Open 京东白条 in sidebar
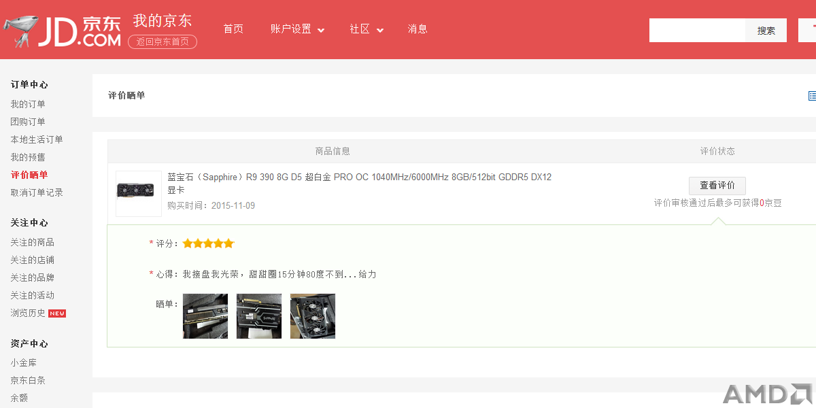The image size is (816, 408). [28, 380]
